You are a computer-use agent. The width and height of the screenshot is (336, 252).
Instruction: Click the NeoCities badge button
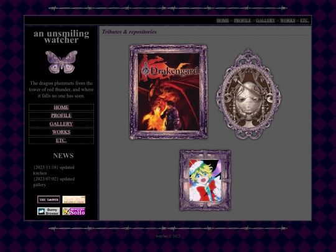click(x=73, y=200)
